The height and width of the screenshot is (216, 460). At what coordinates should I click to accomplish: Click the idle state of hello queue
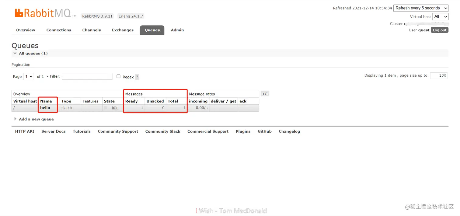click(x=115, y=108)
